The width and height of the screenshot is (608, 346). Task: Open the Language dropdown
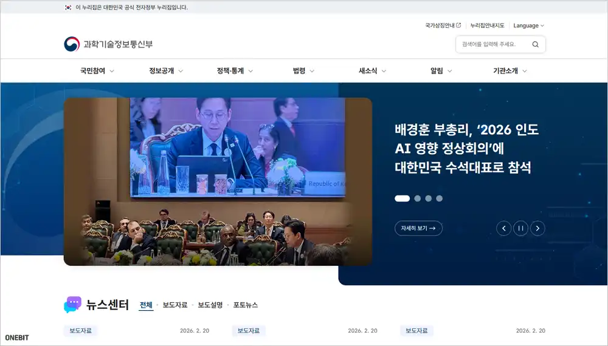tap(528, 25)
